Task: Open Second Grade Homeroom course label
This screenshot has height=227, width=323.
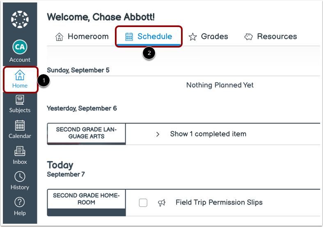Action: (86, 199)
